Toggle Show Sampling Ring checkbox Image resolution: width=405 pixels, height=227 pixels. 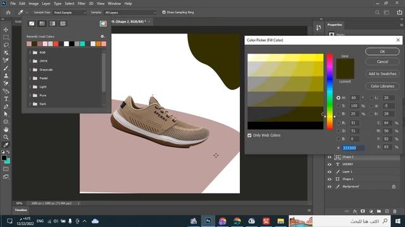(164, 13)
